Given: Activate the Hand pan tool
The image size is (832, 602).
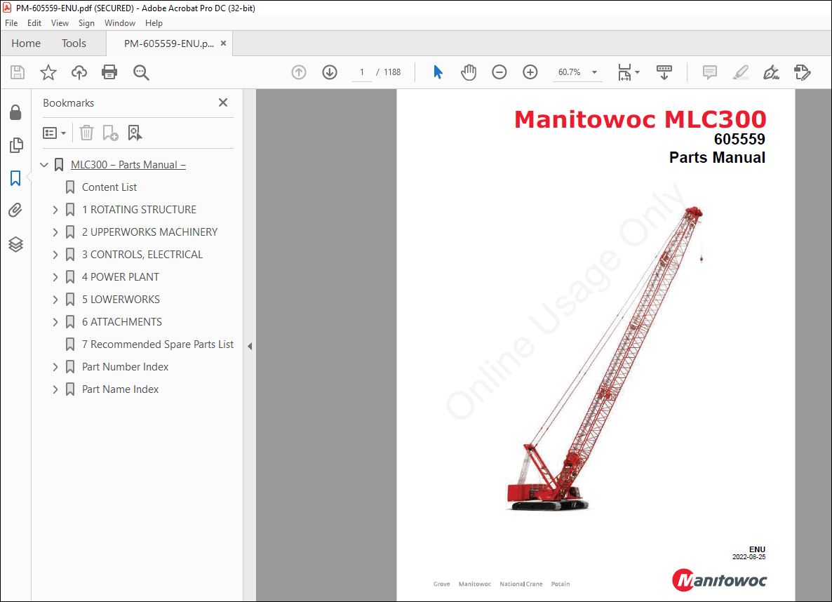Looking at the screenshot, I should point(469,72).
